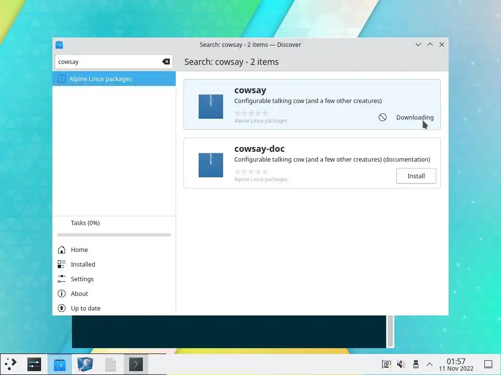The width and height of the screenshot is (501, 375).
Task: Minimize the Discover window
Action: [x=418, y=44]
